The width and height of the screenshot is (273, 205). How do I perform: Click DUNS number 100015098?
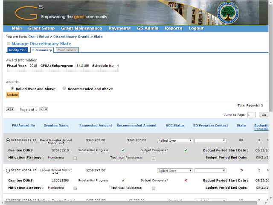point(60,180)
